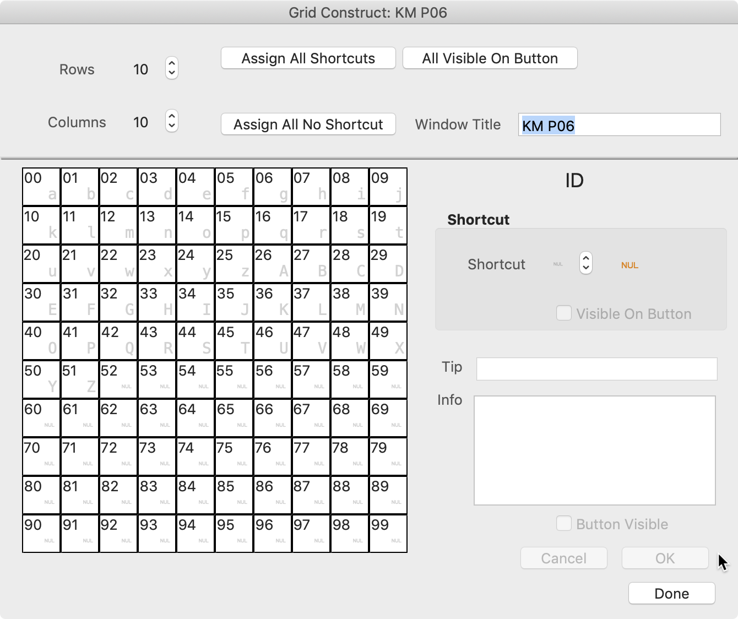Click the Shortcut stepper control
Image resolution: width=738 pixels, height=619 pixels.
pos(586,263)
